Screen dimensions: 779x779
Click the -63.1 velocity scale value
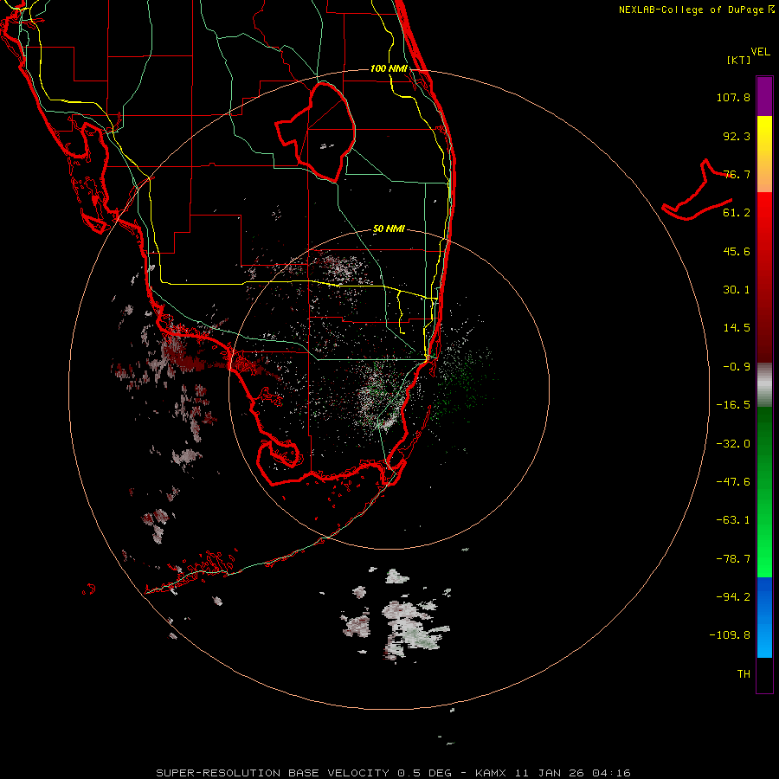(x=733, y=520)
